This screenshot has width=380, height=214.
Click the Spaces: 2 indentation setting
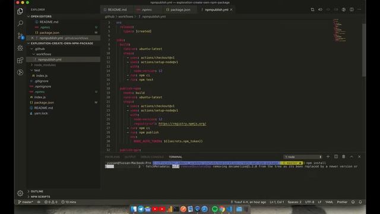point(294,202)
